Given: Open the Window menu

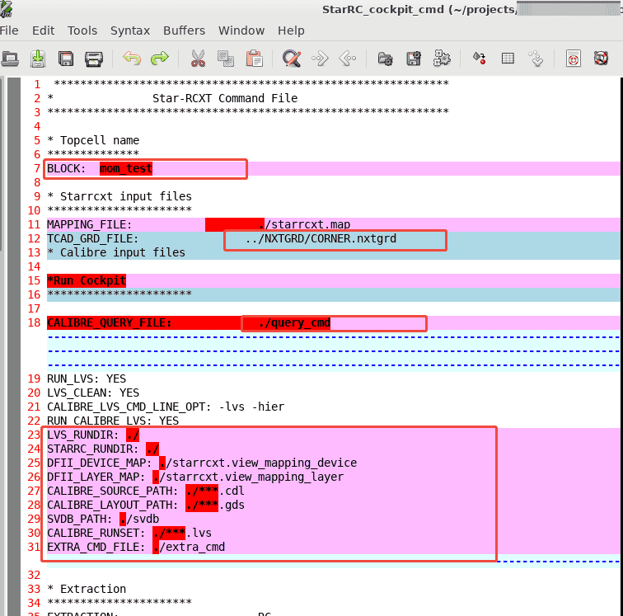Looking at the screenshot, I should point(241,31).
